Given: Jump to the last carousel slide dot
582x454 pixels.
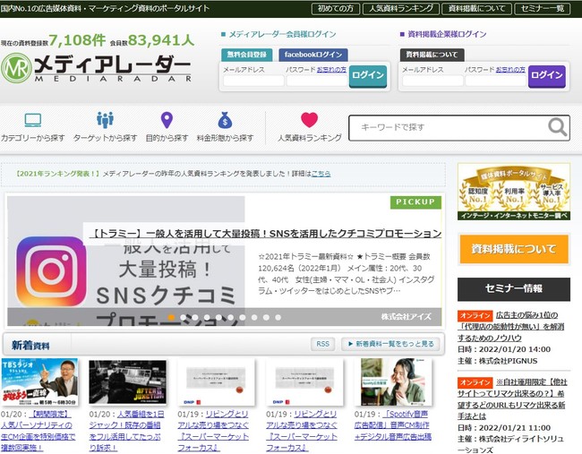Looking at the screenshot, I should (277, 317).
